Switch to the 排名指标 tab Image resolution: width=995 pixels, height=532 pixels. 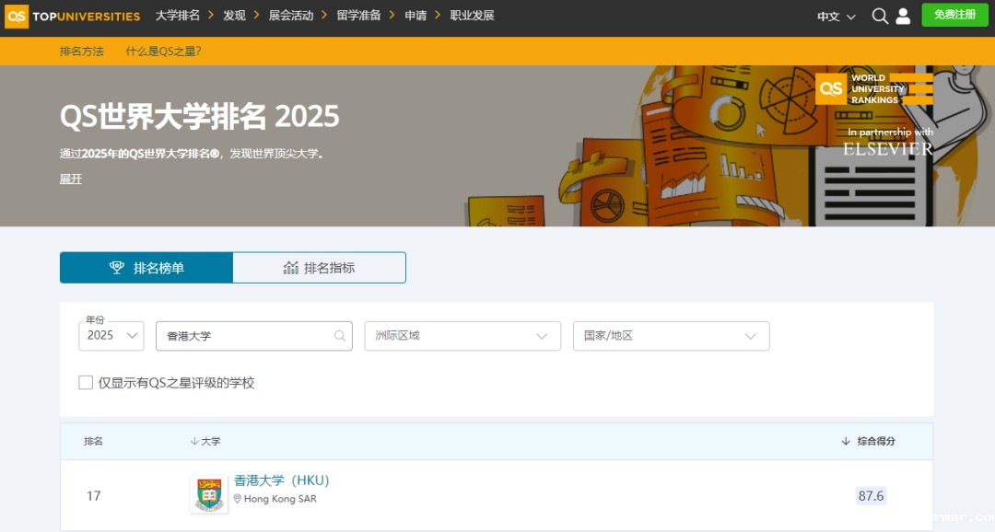coord(319,268)
